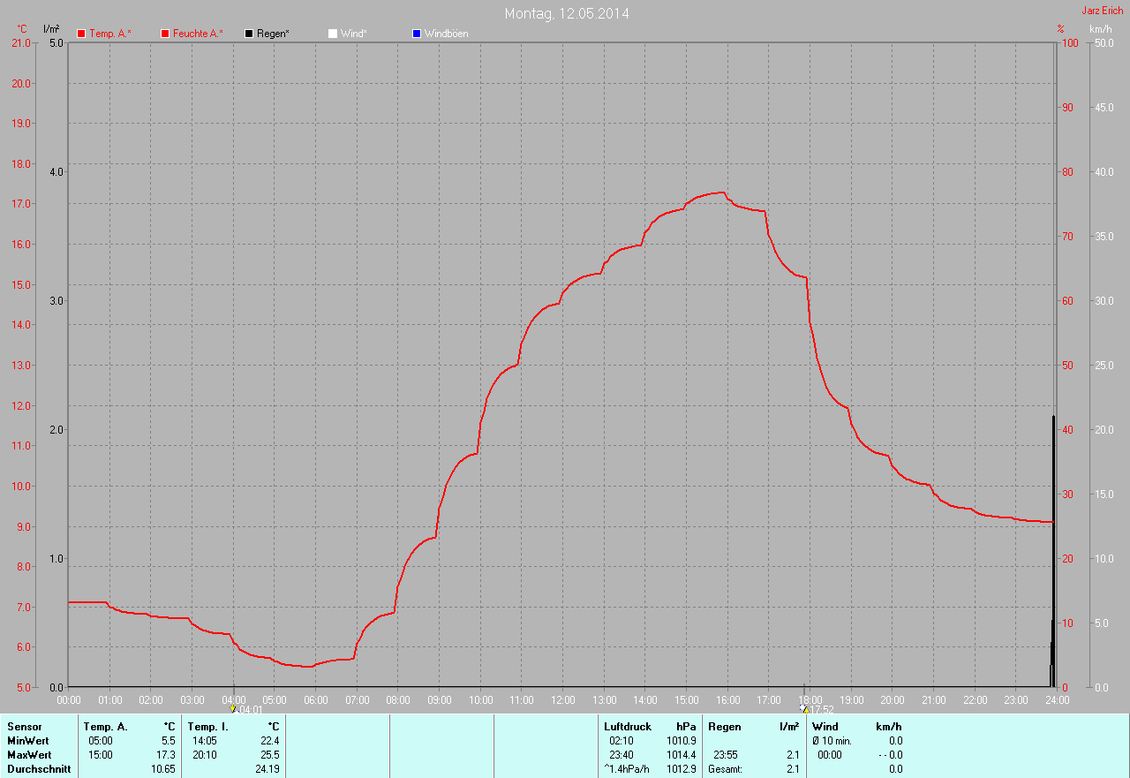The image size is (1130, 778).
Task: Click the Regen* legend label
Action: coord(273,34)
